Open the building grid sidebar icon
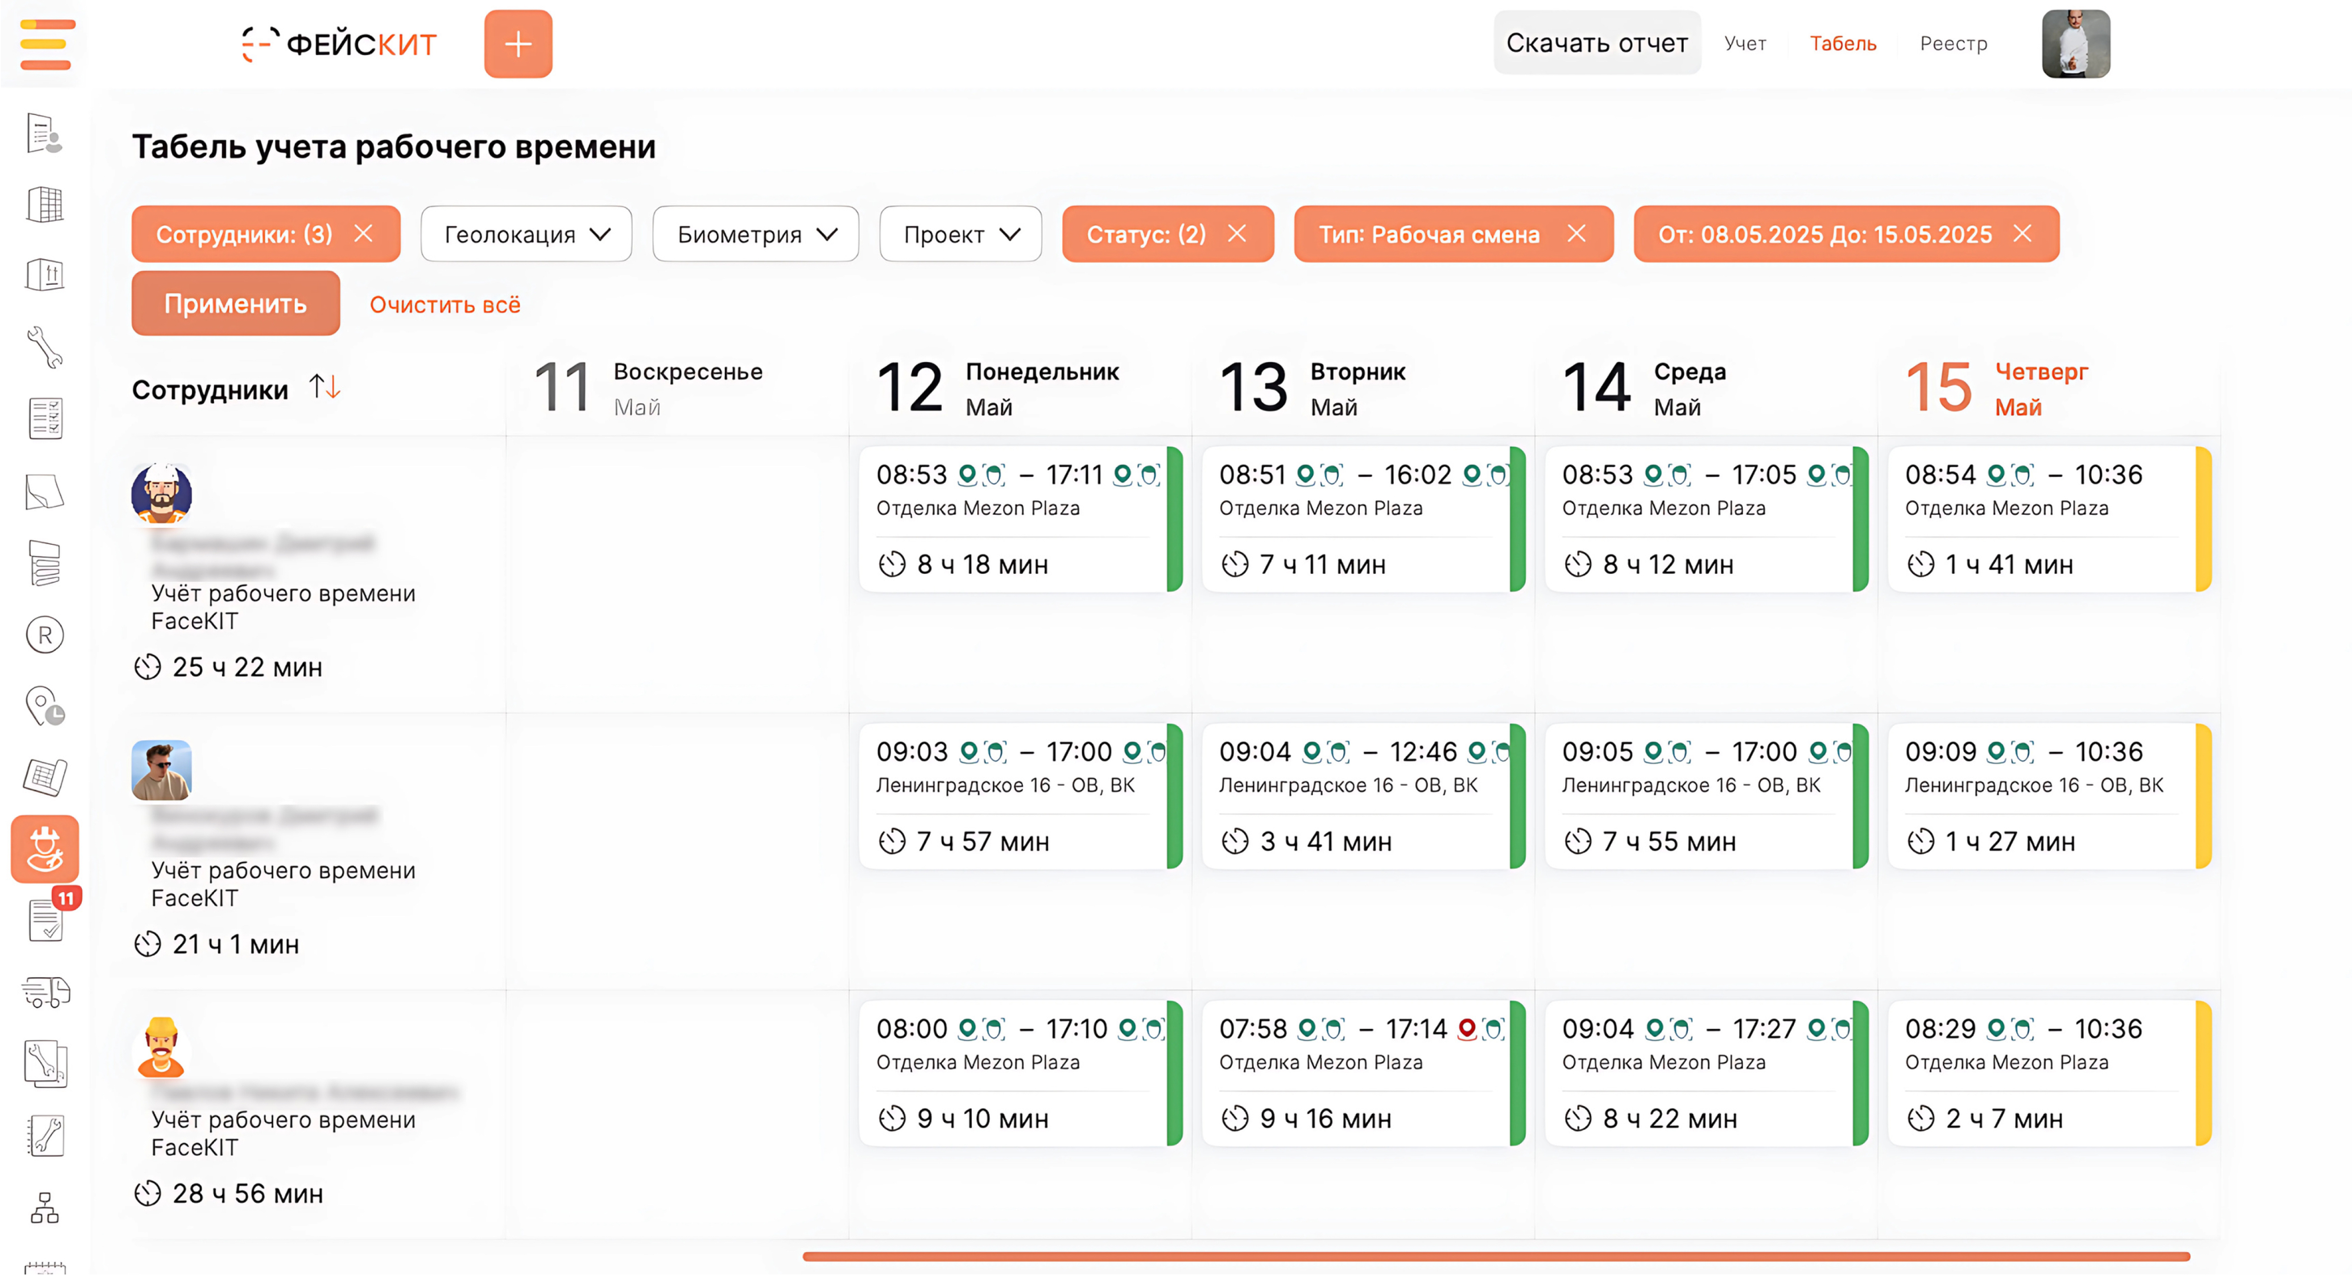The height and width of the screenshot is (1275, 2352). tap(45, 205)
